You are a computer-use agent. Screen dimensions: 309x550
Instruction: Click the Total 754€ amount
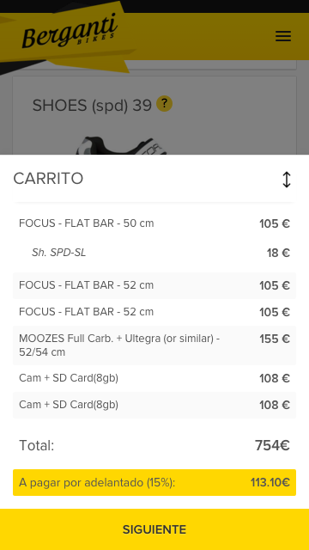272,445
